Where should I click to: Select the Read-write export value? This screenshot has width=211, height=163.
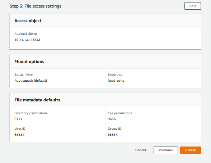(x=116, y=81)
